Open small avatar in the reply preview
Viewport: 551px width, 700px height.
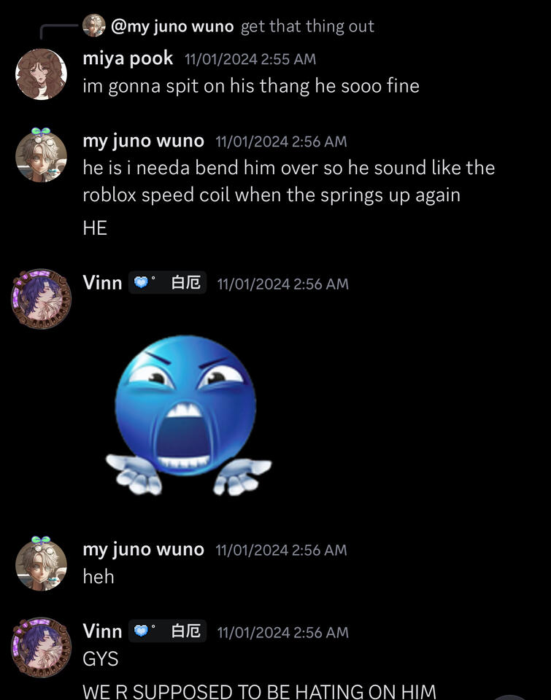click(93, 26)
